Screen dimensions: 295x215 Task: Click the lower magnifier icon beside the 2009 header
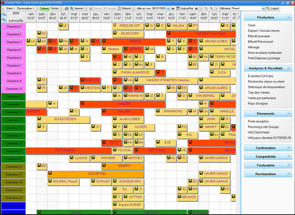(x=4, y=20)
